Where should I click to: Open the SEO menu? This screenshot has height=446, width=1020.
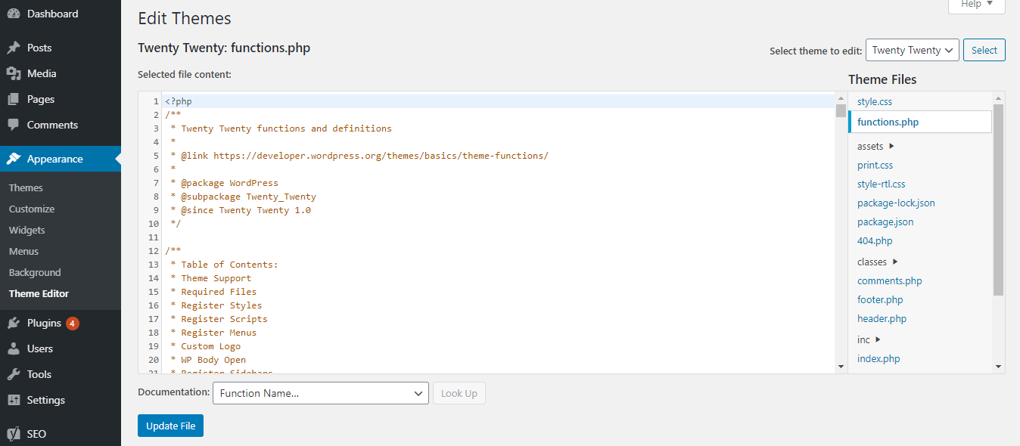coord(61,434)
